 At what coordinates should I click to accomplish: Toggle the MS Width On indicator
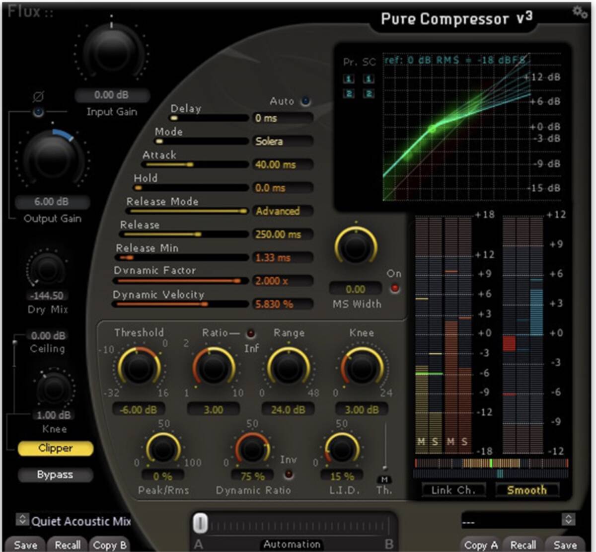[395, 288]
